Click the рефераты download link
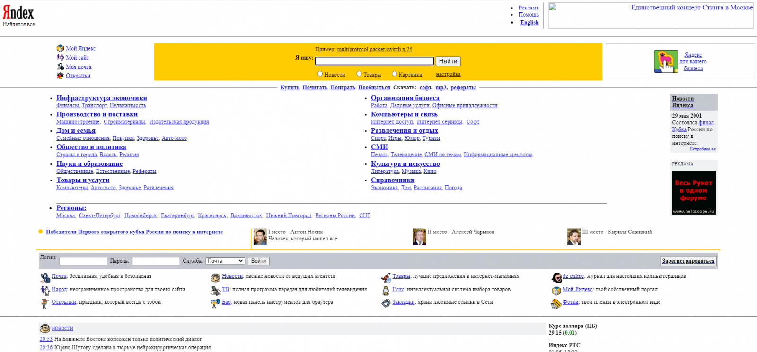The height and width of the screenshot is (352, 757). tap(463, 87)
